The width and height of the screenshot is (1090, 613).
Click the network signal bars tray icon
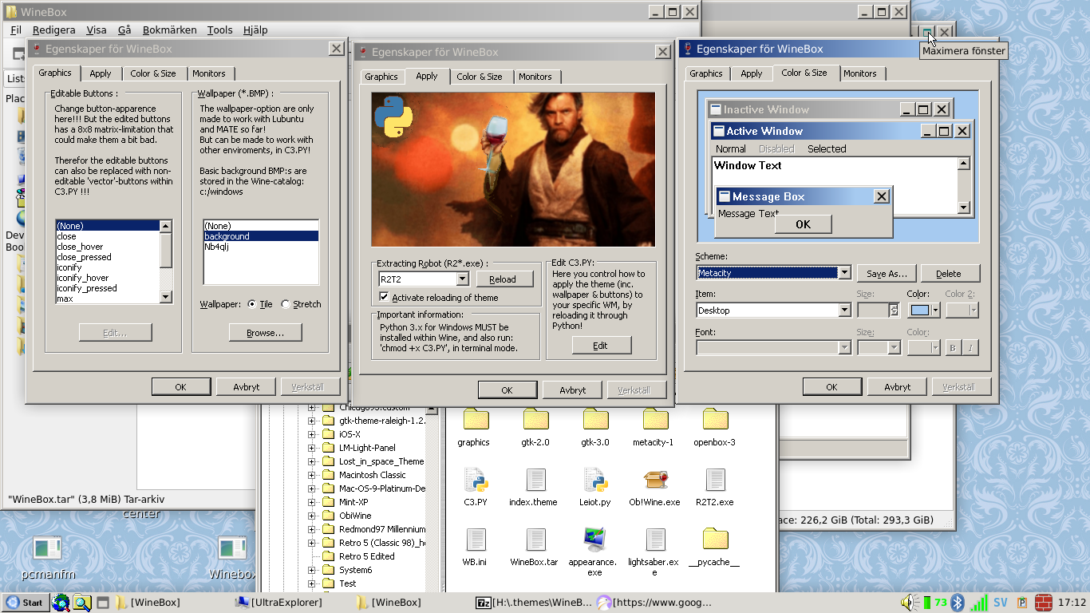pyautogui.click(x=979, y=603)
